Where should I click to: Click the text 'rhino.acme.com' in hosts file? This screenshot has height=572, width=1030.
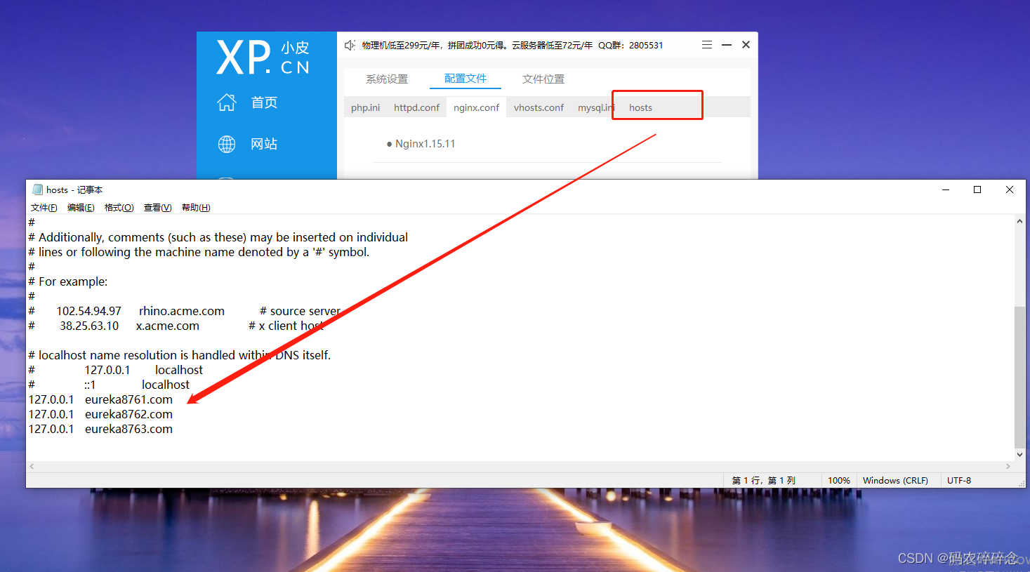tap(182, 311)
